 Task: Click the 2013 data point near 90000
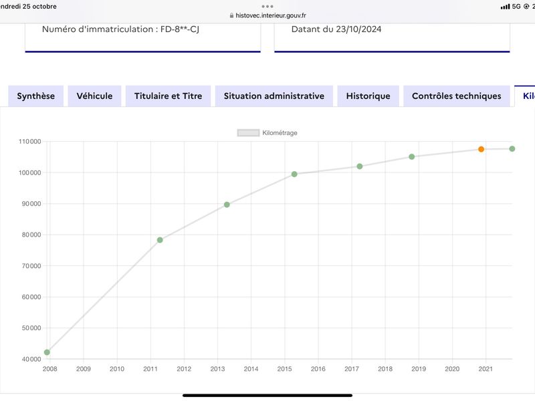tap(227, 205)
